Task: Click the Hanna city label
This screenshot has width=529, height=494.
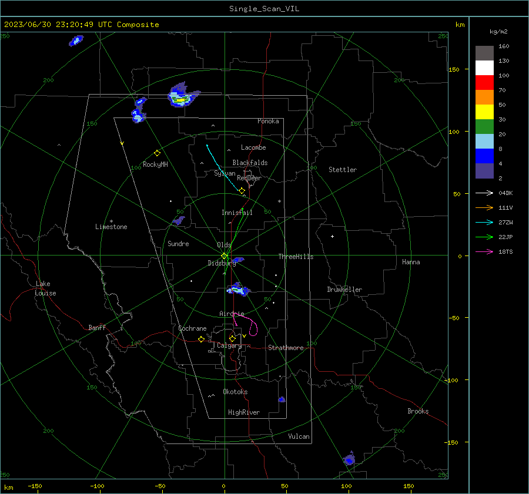Action: pos(411,262)
